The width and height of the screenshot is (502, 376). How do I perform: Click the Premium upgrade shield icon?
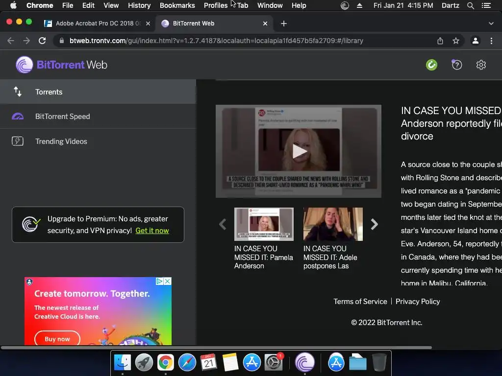(x=31, y=224)
